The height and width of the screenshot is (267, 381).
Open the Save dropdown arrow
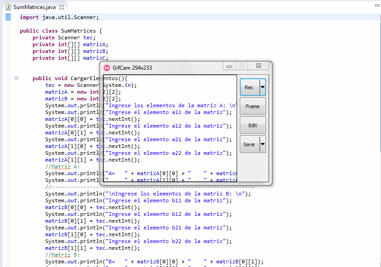pos(262,144)
